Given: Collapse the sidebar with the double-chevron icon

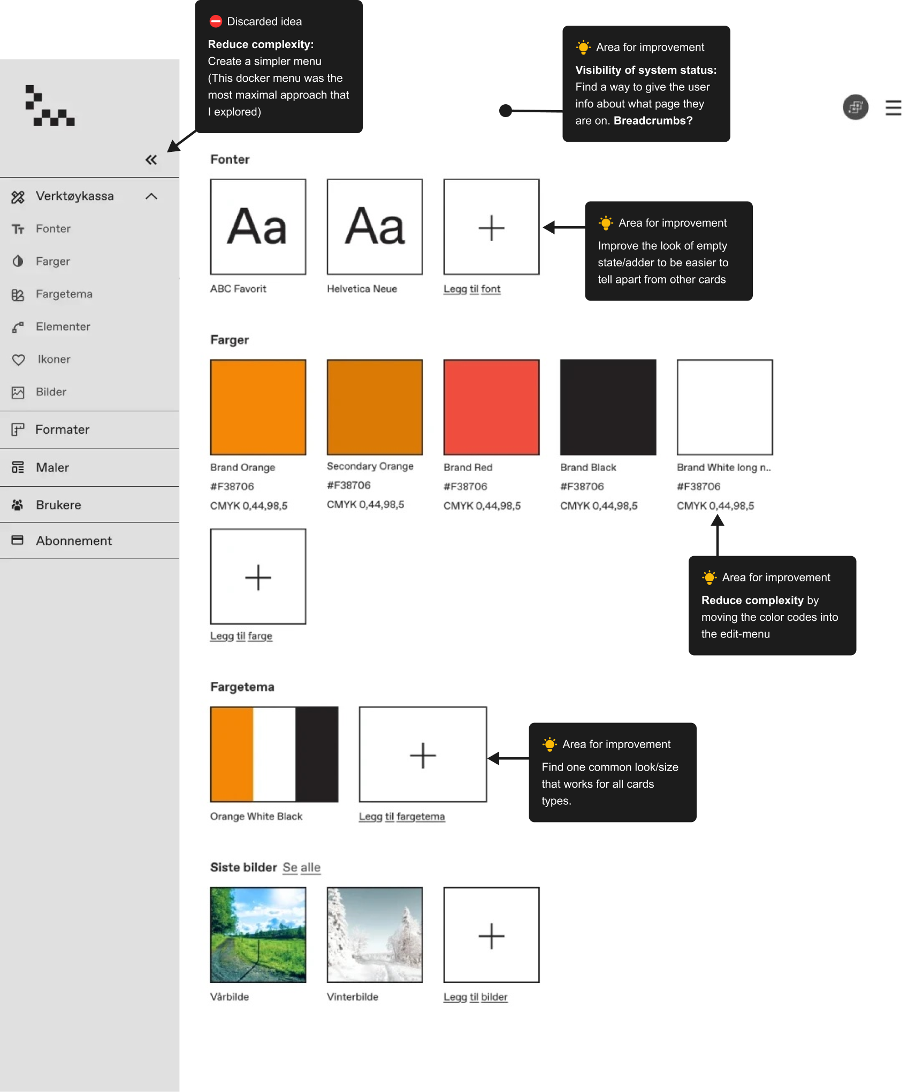Looking at the screenshot, I should (151, 160).
